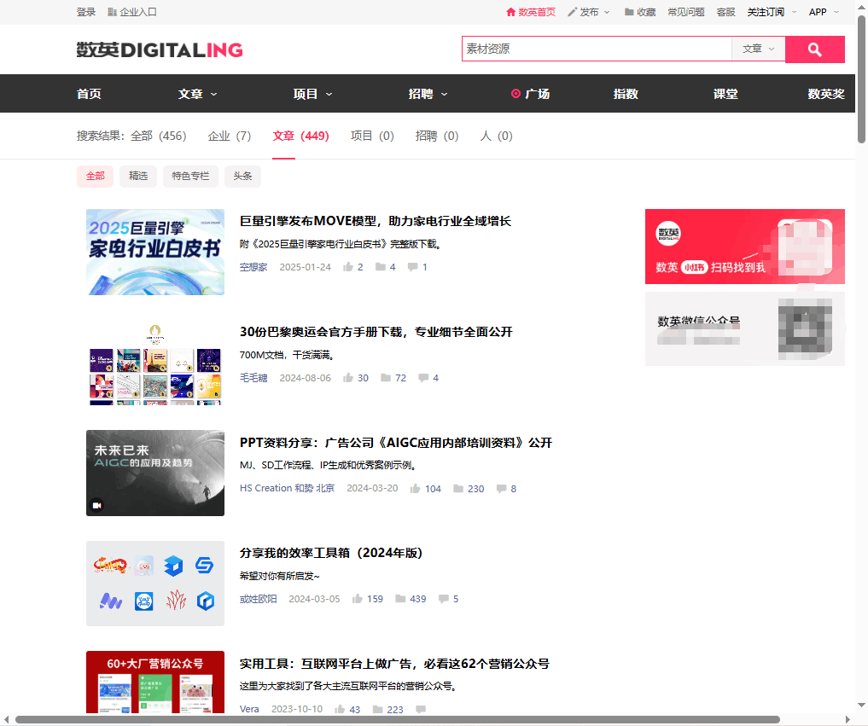
Task: Like the 巨量引擎MOVE模型 article via thumbs-up icon
Action: click(348, 266)
